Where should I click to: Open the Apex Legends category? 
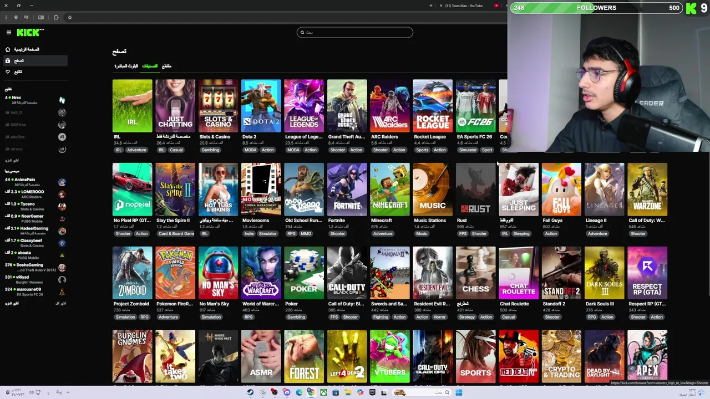point(647,356)
